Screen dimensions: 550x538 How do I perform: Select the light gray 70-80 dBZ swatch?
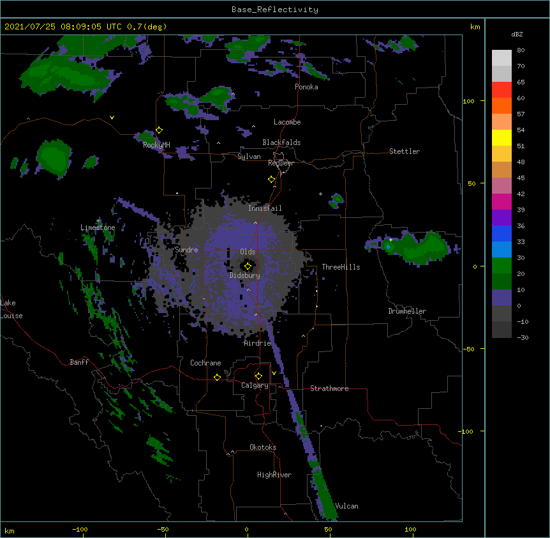coord(502,58)
